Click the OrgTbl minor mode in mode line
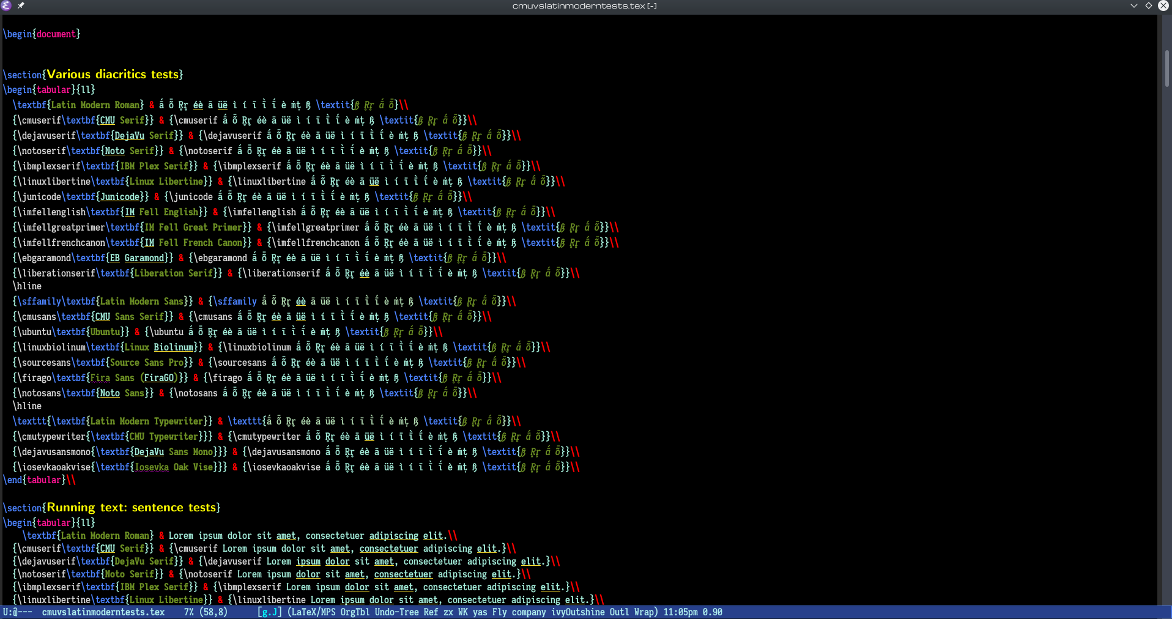1172x619 pixels. [x=355, y=612]
